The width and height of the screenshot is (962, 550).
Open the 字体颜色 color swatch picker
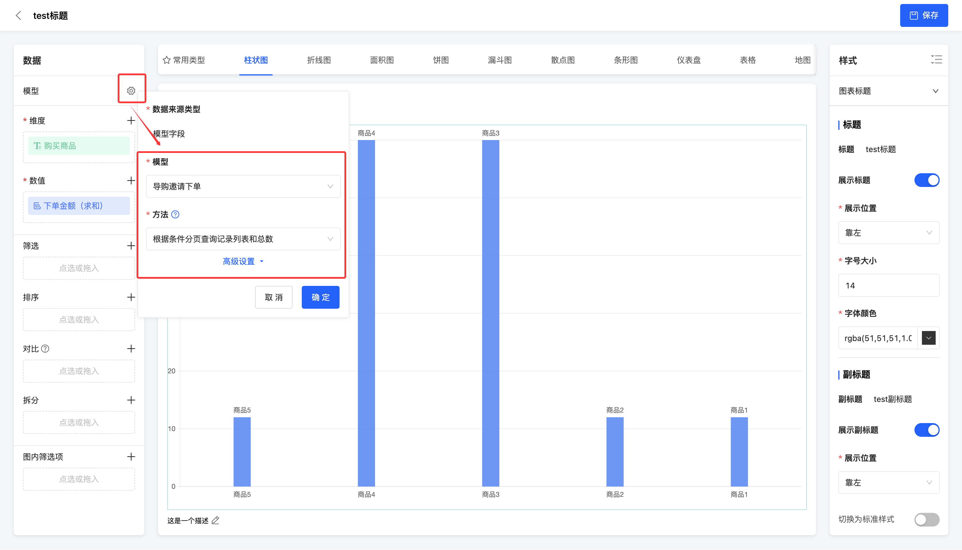(928, 338)
